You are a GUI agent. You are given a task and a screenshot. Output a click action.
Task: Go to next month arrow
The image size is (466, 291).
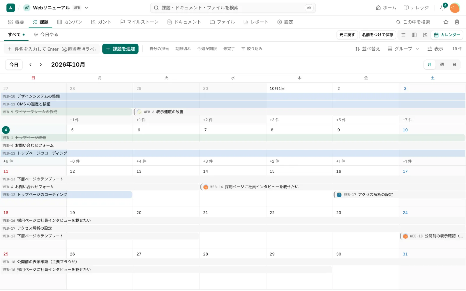click(x=41, y=65)
